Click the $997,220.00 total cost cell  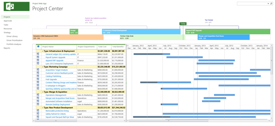(x=104, y=58)
